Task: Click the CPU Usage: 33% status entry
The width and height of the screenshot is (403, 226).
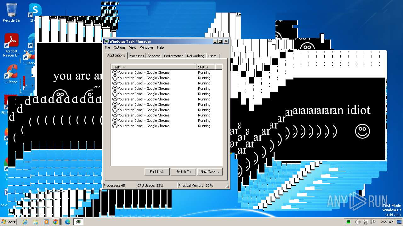Action: point(157,186)
